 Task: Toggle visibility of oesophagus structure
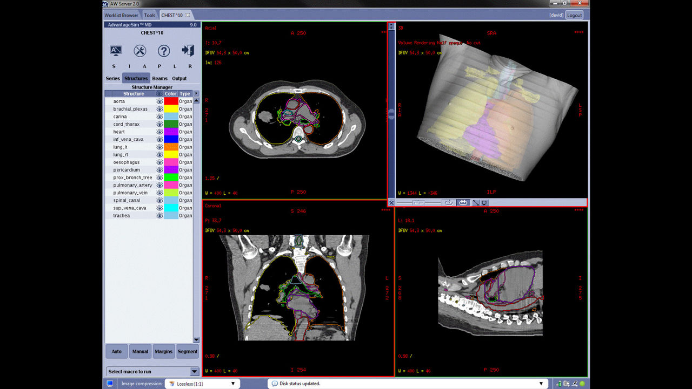point(159,162)
